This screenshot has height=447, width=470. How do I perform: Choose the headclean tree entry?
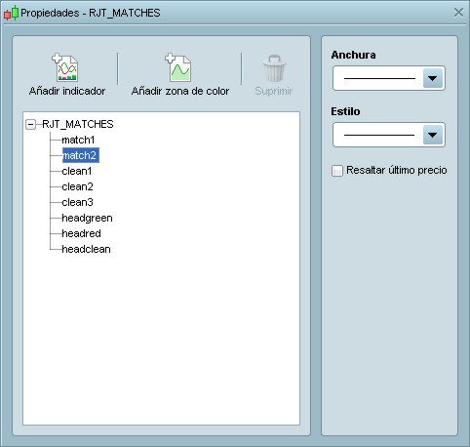tap(86, 249)
